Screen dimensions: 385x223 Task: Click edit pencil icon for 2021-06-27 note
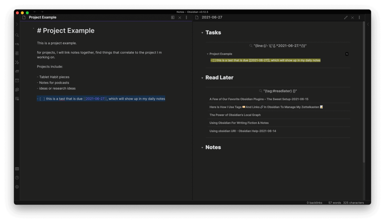346,18
